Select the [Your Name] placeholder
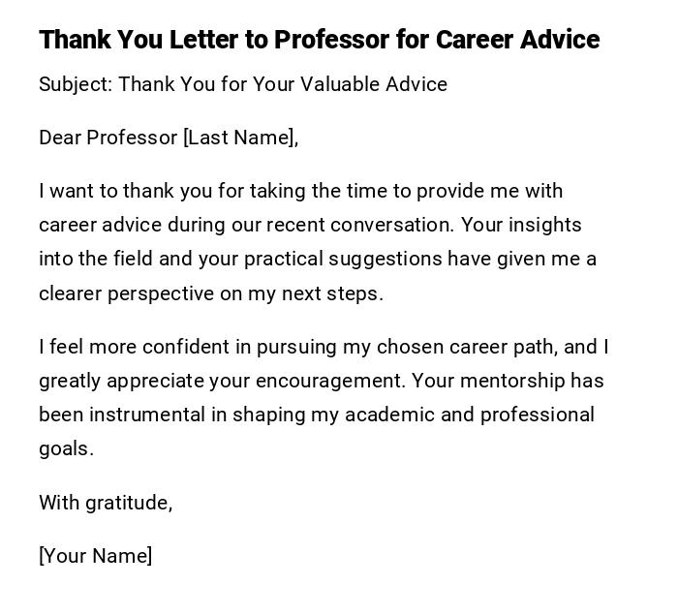Screen dimensions: 678x616 pos(95,556)
